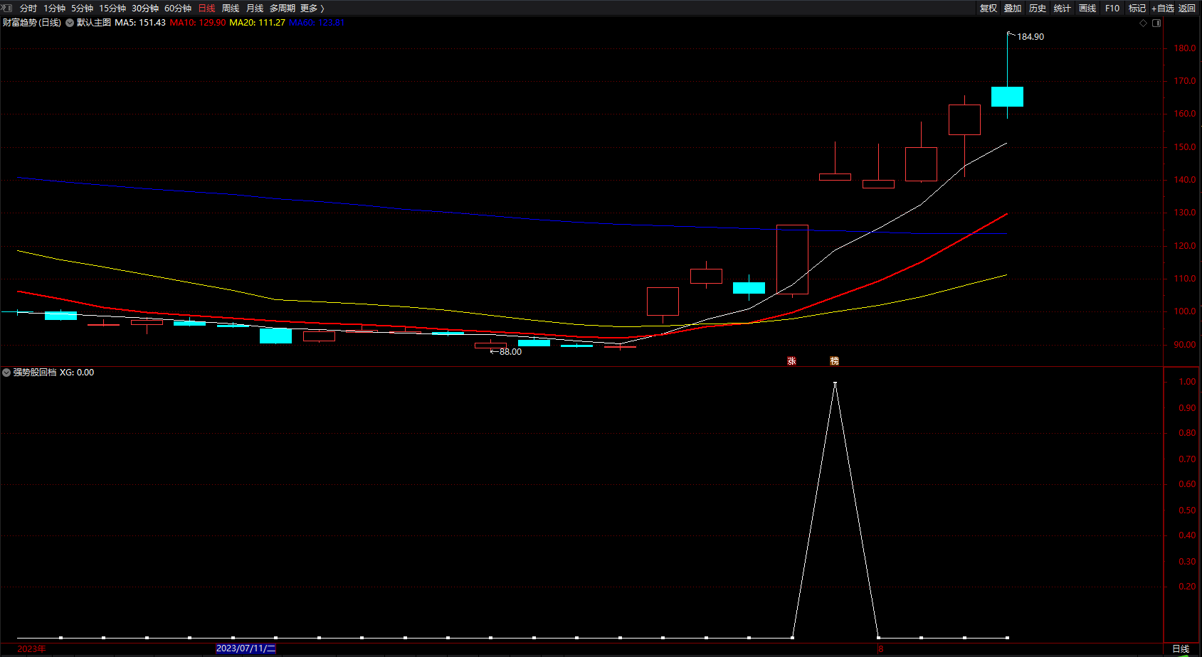Image resolution: width=1202 pixels, height=657 pixels.
Task: Open the 画线 drawing tool
Action: click(1087, 8)
